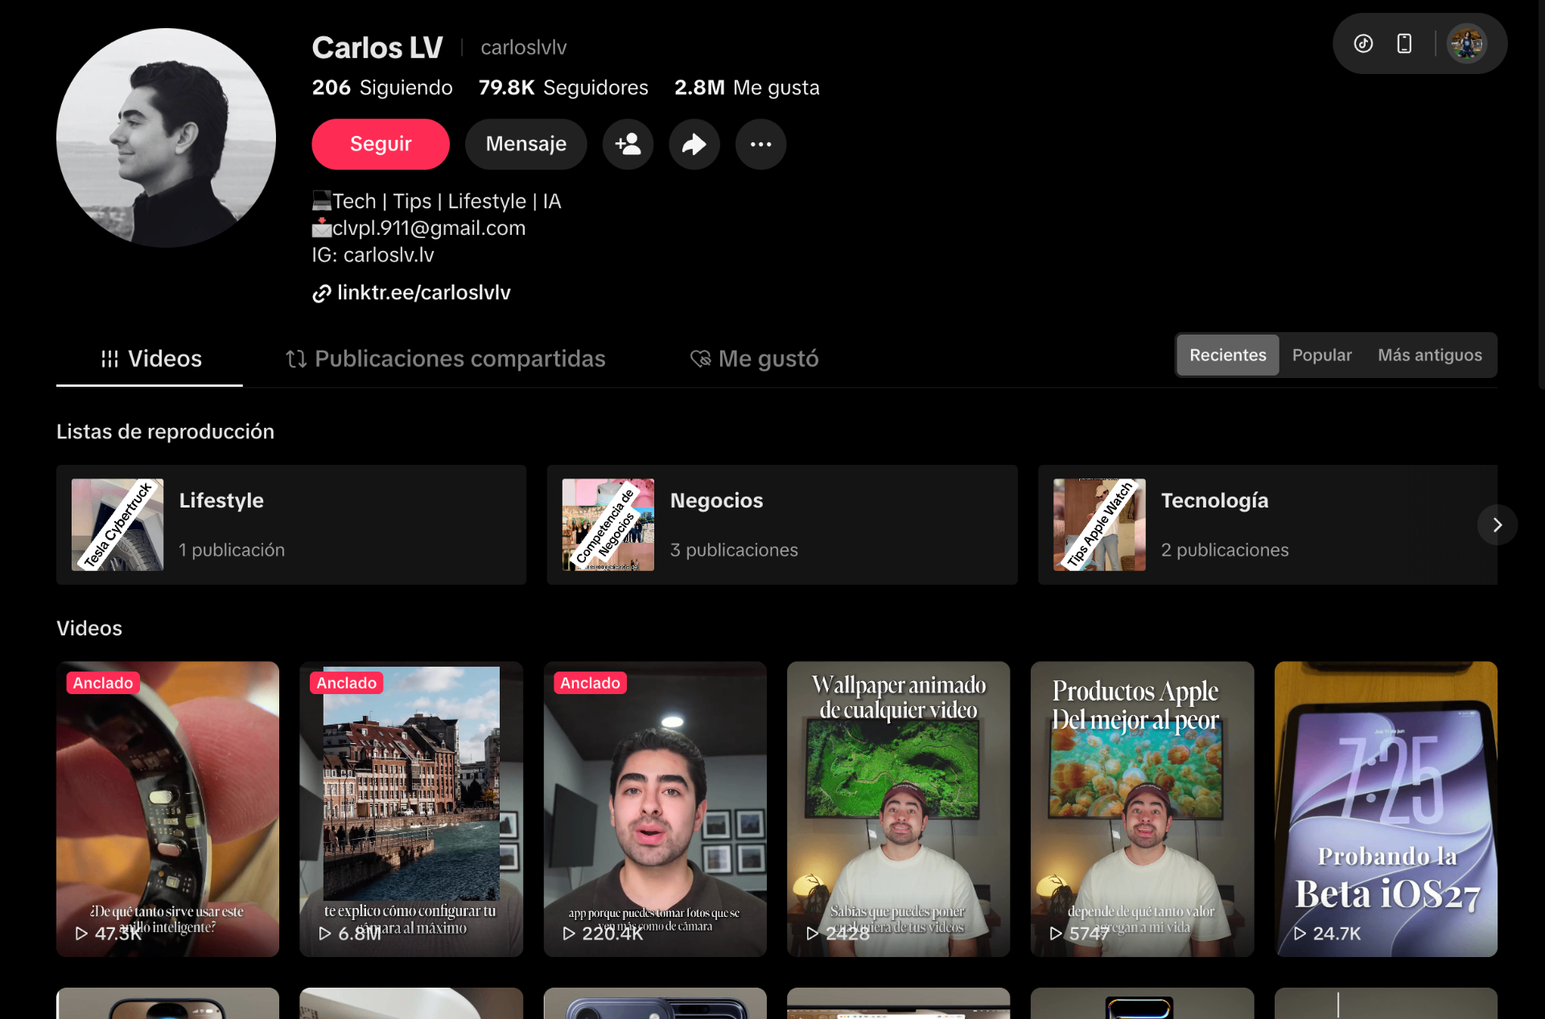
Task: Click the 206 Siguiendo count
Action: click(382, 88)
